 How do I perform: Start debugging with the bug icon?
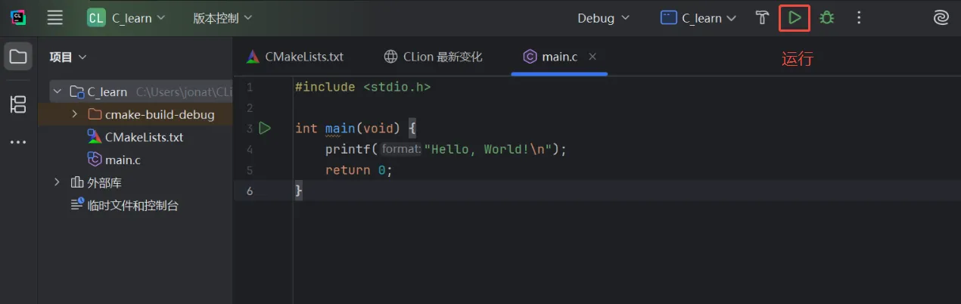826,17
